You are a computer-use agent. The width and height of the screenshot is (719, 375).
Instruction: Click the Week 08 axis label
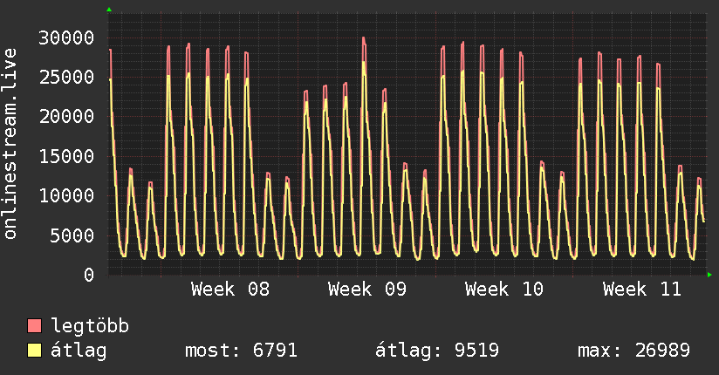(x=230, y=290)
